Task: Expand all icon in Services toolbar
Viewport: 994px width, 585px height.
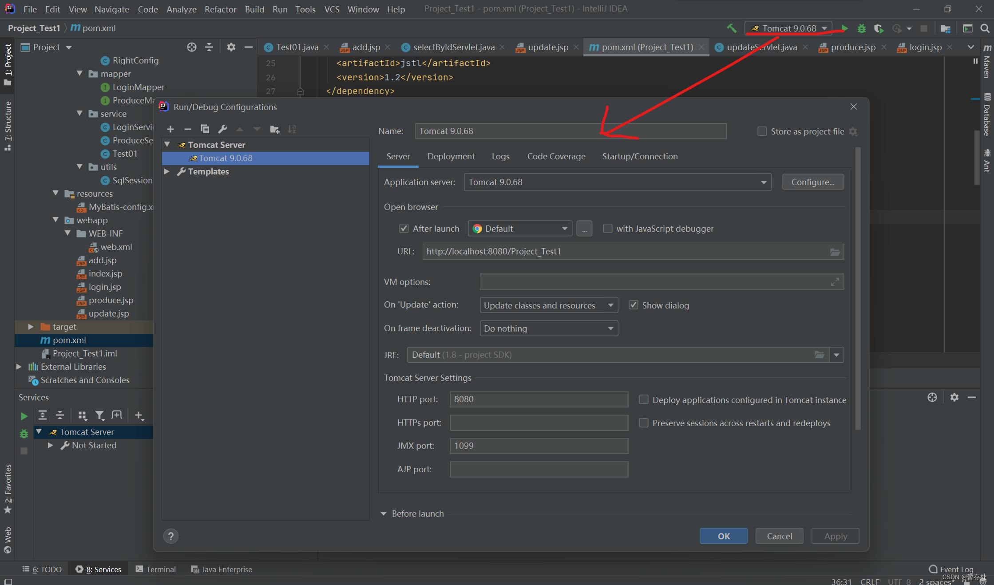Action: 43,415
